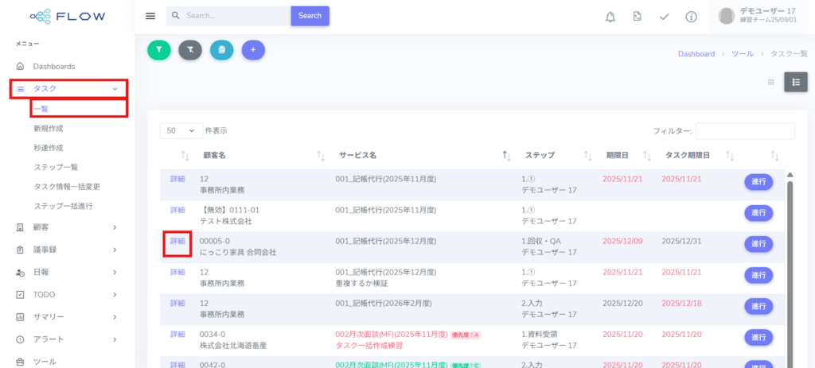Open ステップ一覧 in the sidebar

(x=56, y=167)
